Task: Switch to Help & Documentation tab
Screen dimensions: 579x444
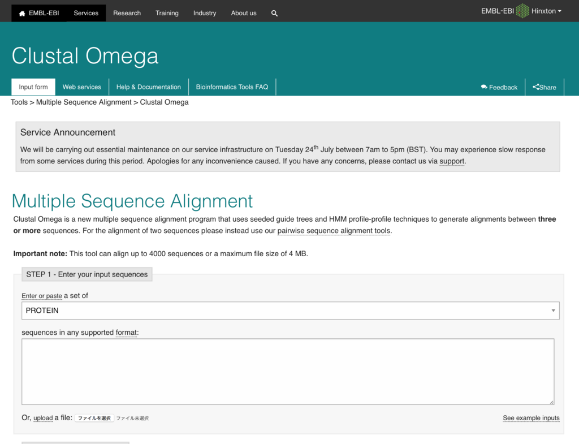Action: [149, 87]
